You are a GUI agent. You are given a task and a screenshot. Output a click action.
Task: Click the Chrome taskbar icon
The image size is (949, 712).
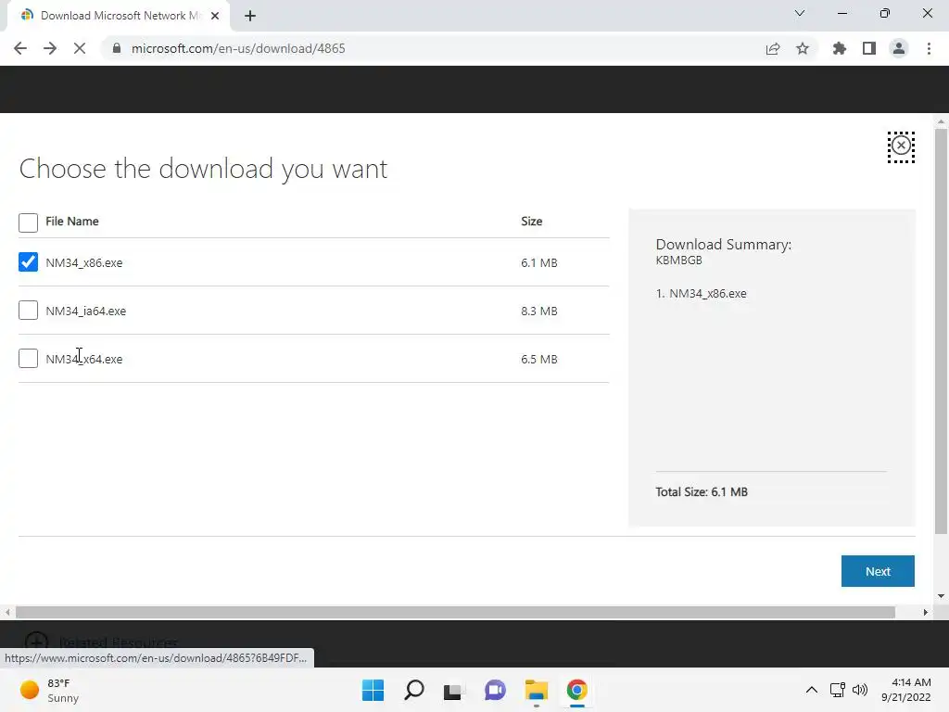(x=576, y=690)
